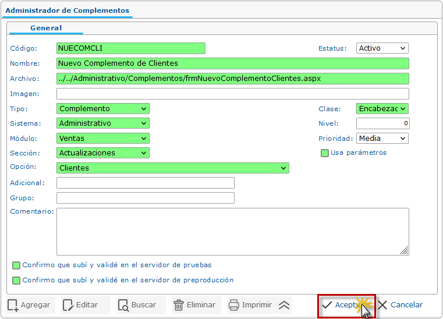Click the empty Imagen field
Viewport: 443px width, 319px height.
click(x=233, y=94)
